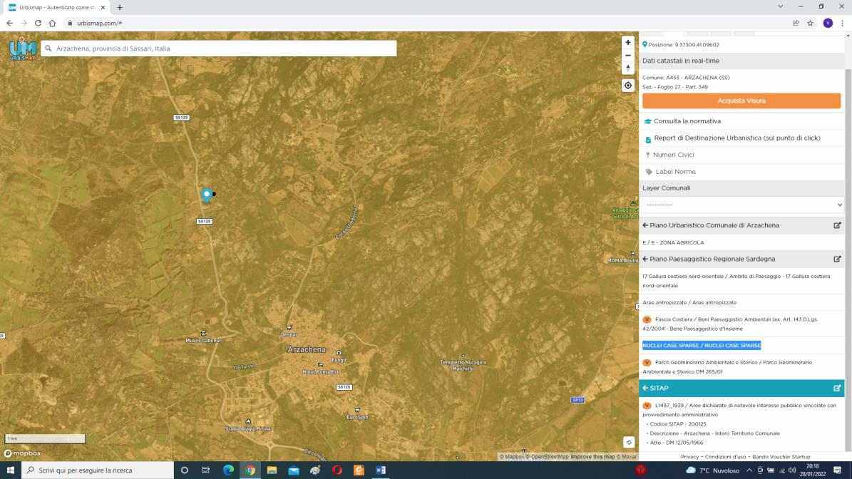The width and height of the screenshot is (852, 479).
Task: Open the Privacy link in footer
Action: [x=689, y=457]
